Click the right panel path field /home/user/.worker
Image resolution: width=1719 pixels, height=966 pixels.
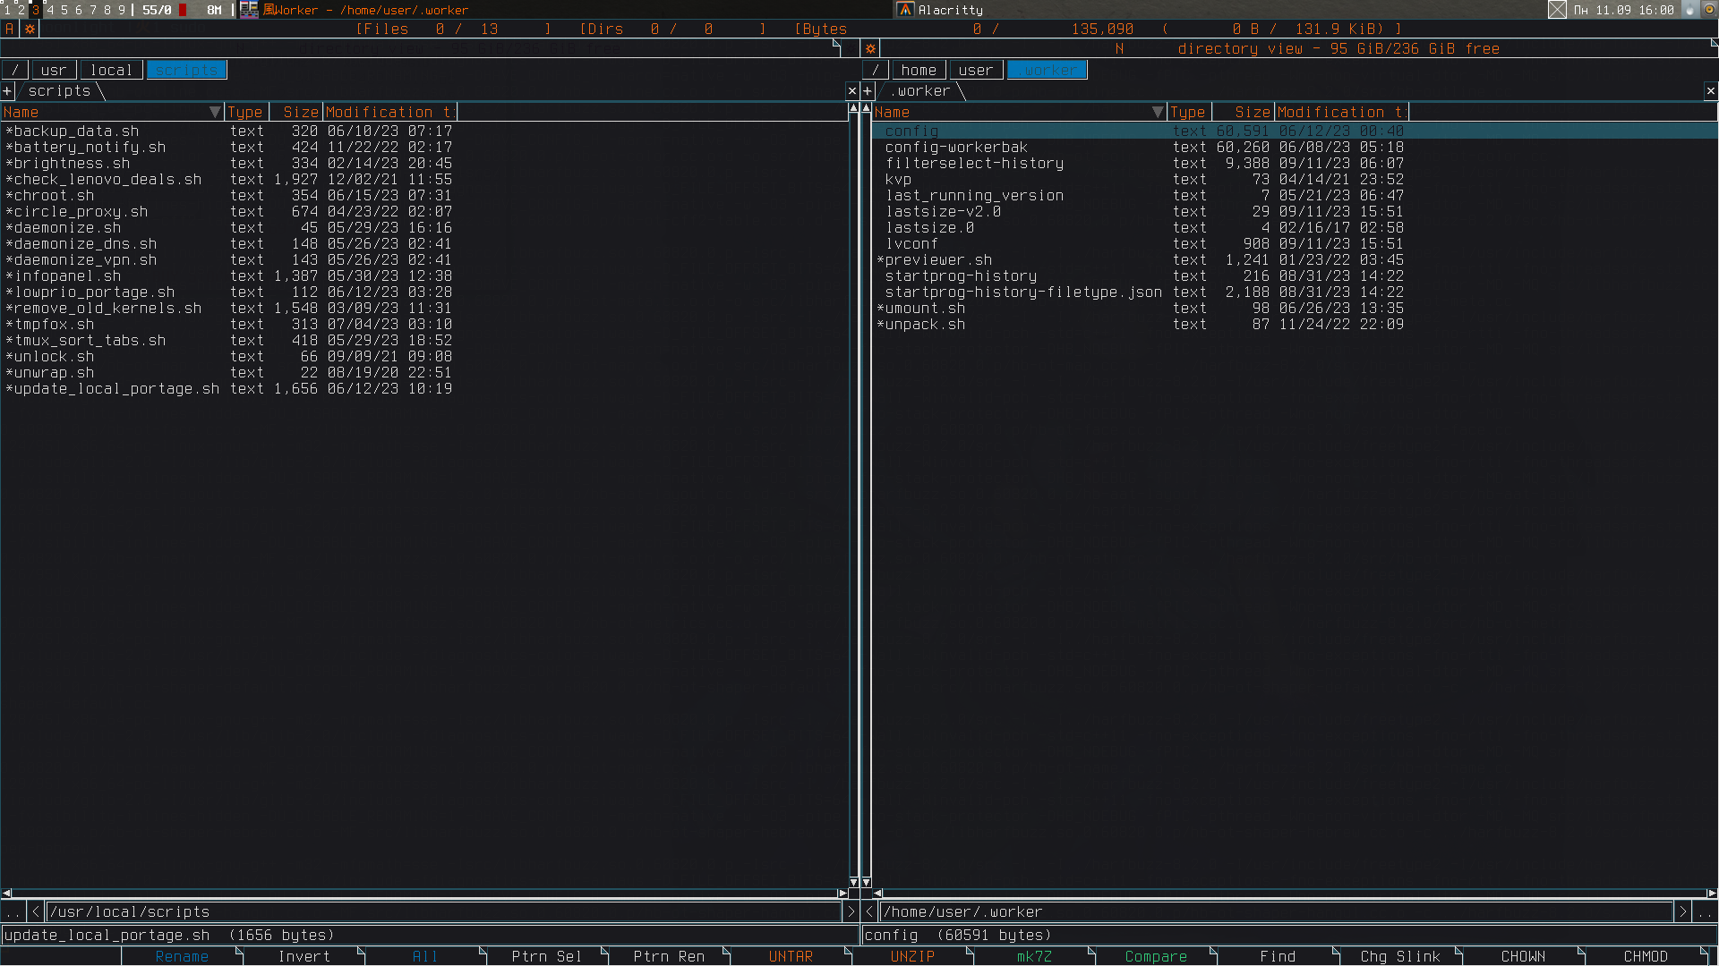click(x=1277, y=912)
